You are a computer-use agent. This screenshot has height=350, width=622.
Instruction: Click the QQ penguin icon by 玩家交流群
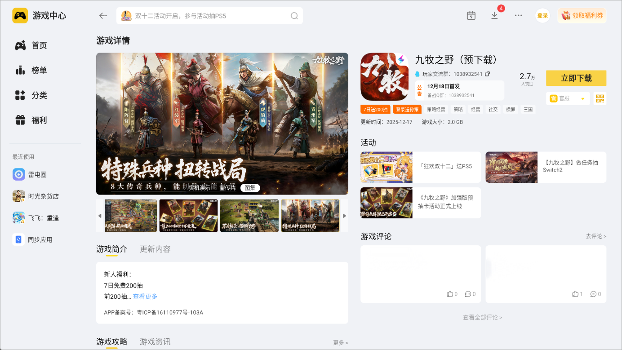418,74
